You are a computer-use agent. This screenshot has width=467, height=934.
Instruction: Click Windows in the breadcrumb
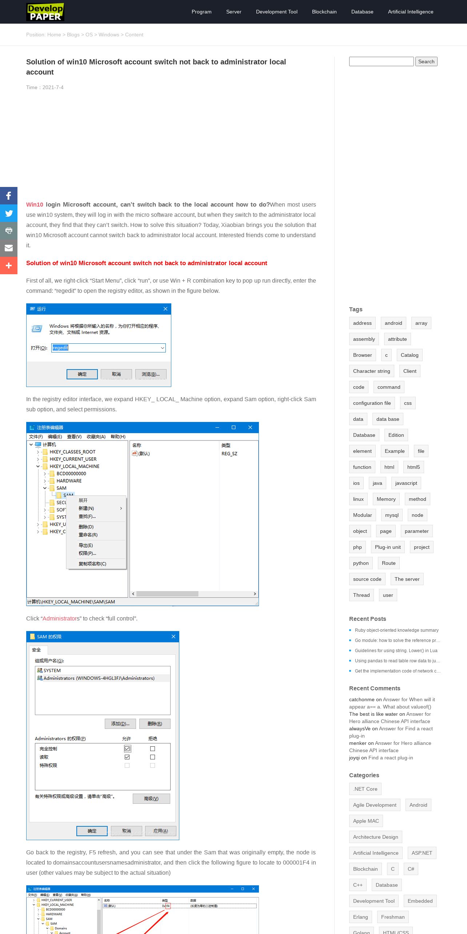click(x=109, y=35)
